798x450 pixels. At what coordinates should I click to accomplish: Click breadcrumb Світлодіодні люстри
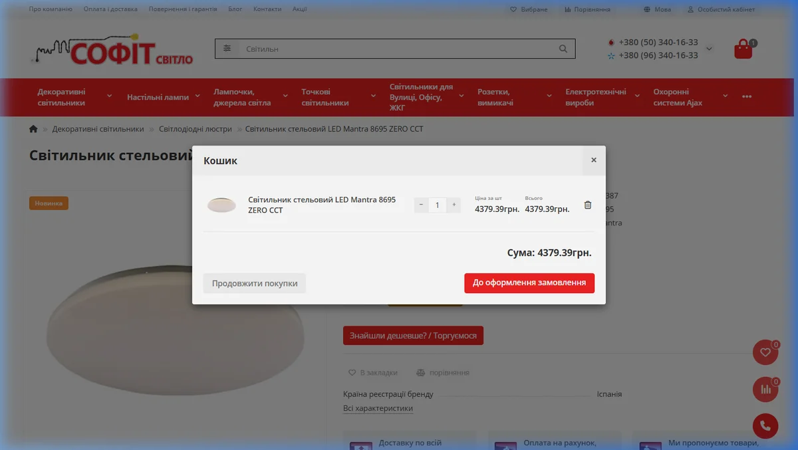196,129
